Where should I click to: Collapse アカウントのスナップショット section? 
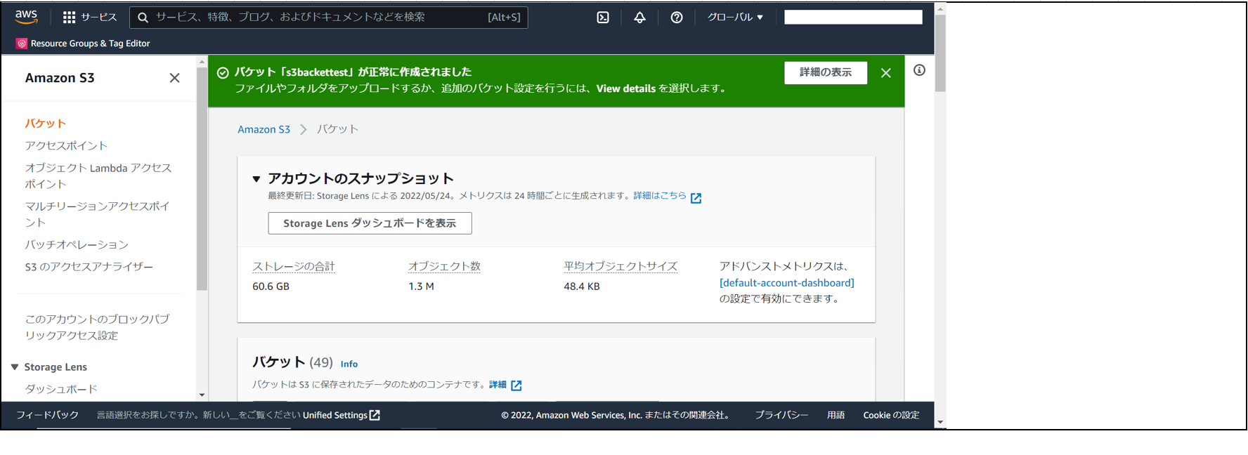pos(256,179)
